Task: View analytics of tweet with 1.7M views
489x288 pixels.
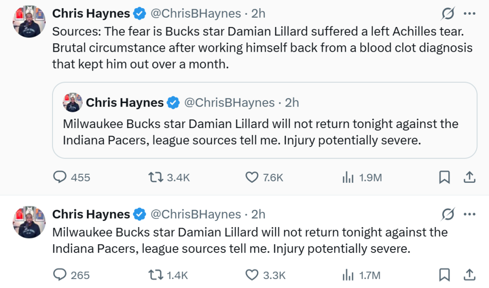Action: (348, 275)
